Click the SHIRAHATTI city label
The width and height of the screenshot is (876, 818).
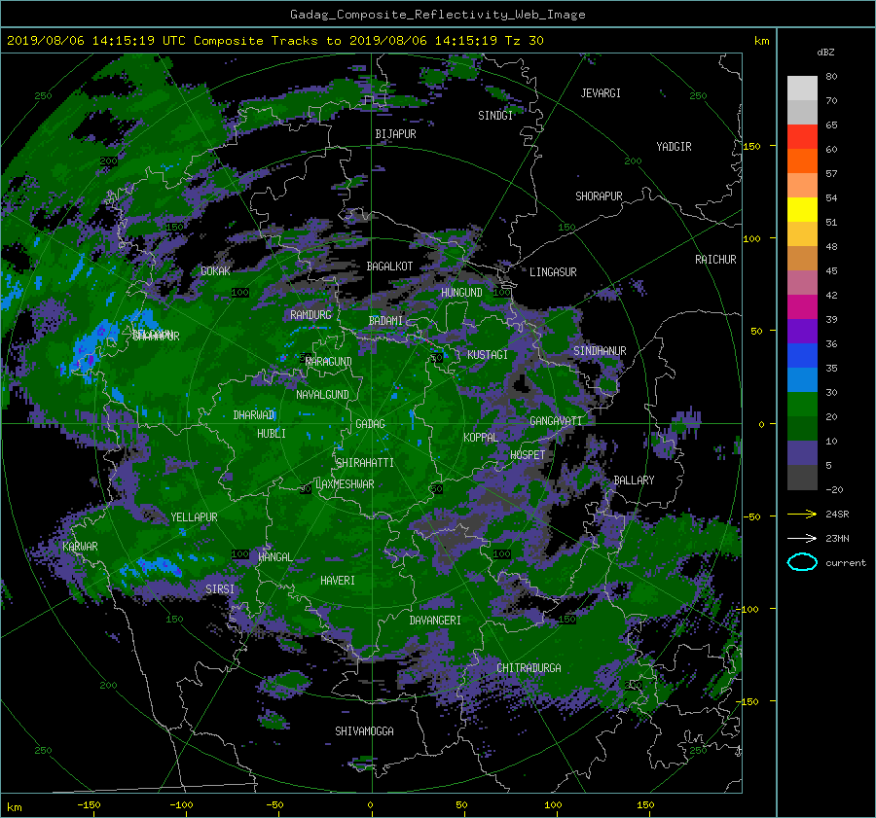pyautogui.click(x=365, y=463)
